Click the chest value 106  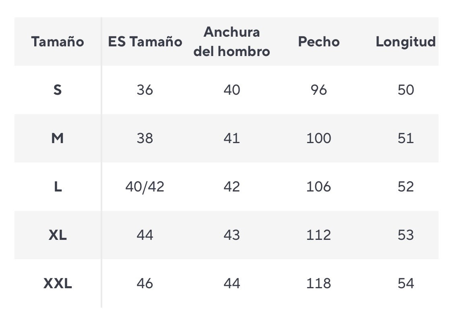pyautogui.click(x=319, y=187)
